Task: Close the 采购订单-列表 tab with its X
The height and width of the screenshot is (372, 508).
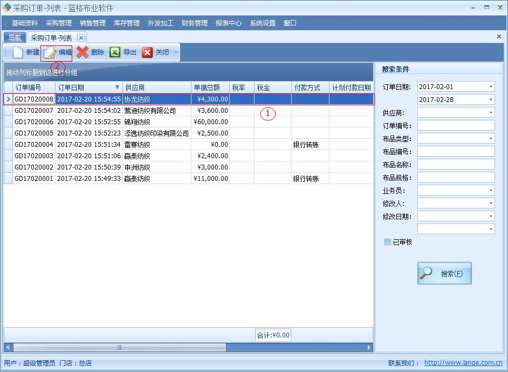Action: 81,38
